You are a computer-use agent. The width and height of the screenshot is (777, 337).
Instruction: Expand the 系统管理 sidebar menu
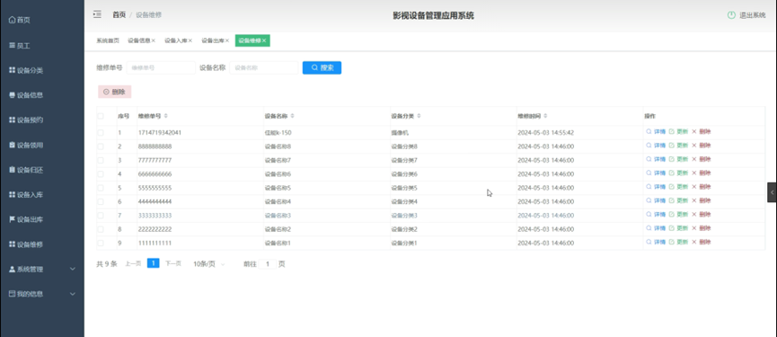(x=42, y=269)
